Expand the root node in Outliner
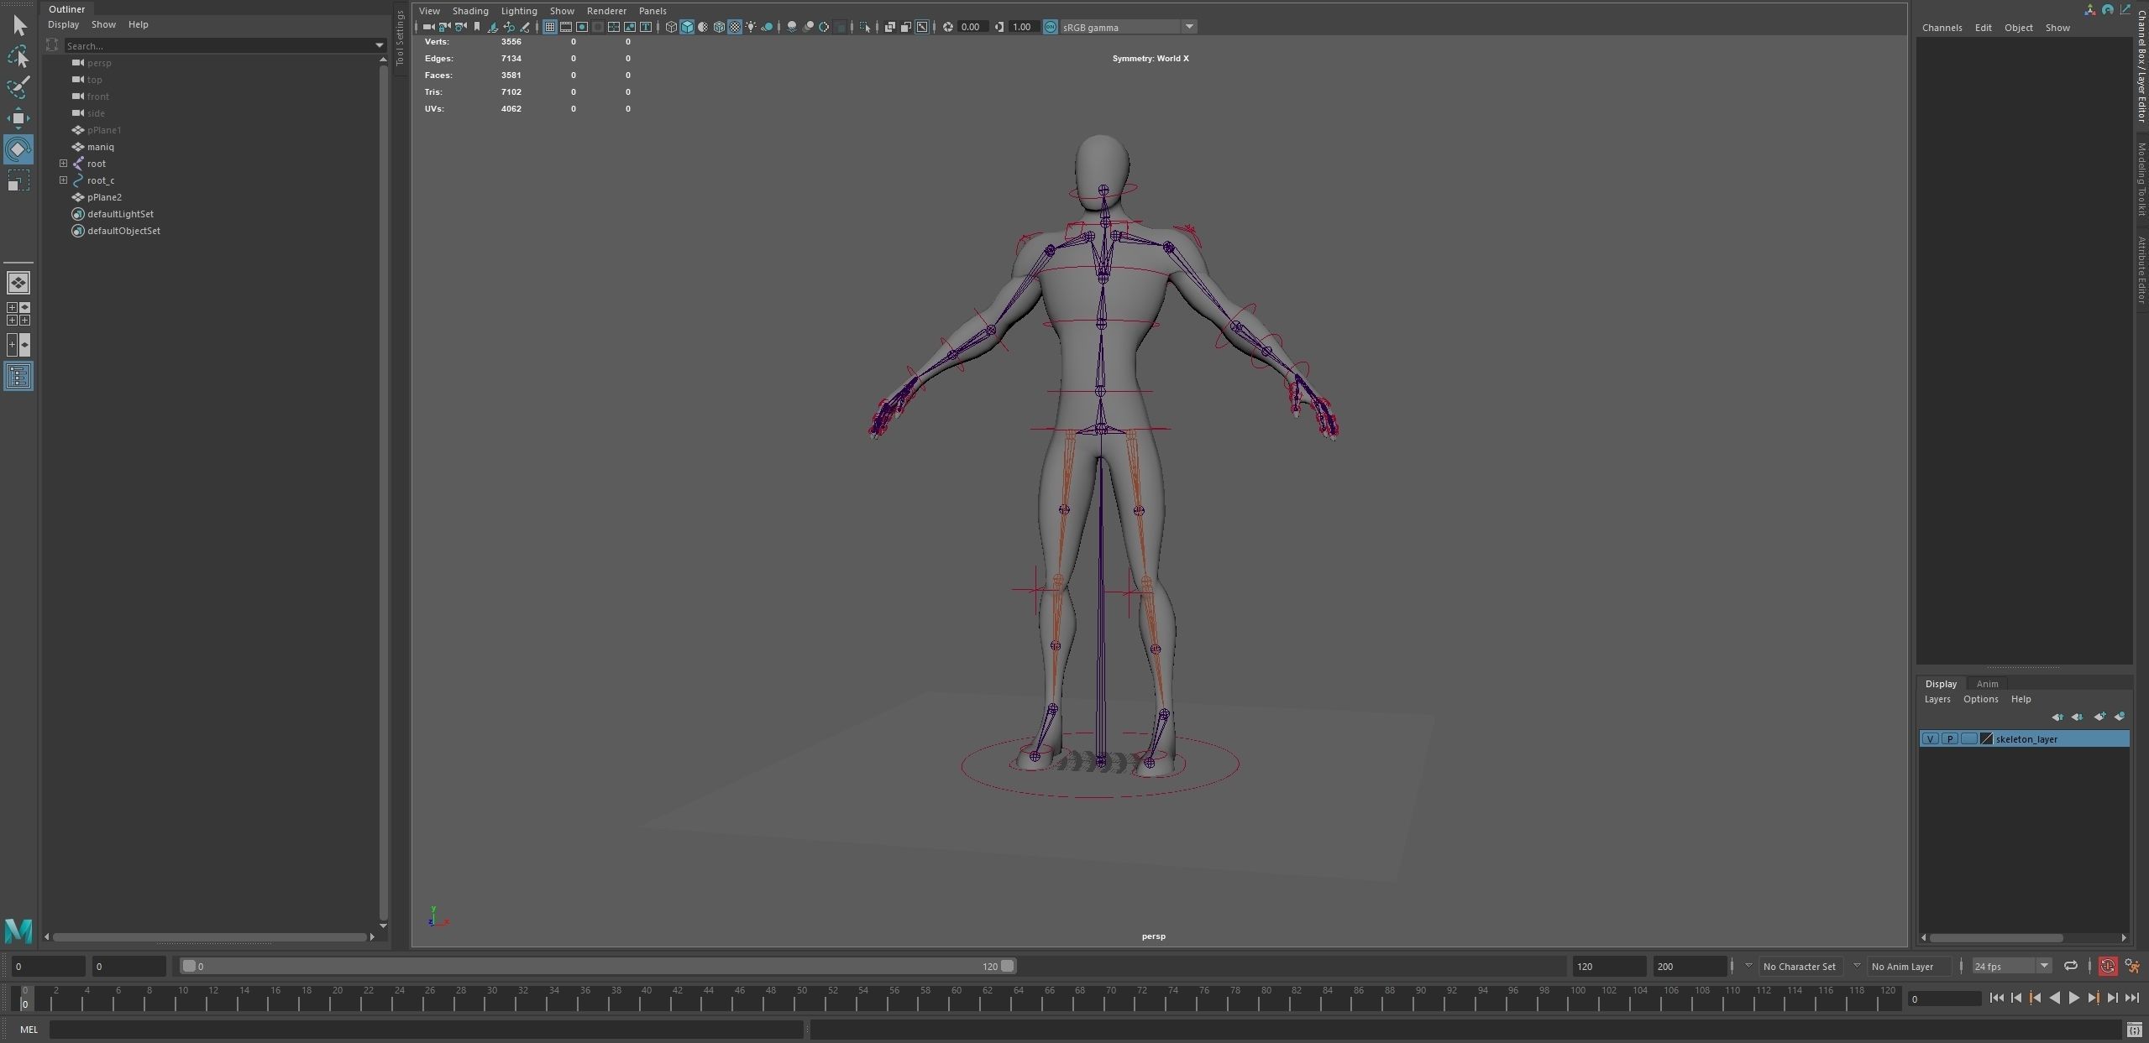This screenshot has height=1043, width=2149. click(x=63, y=164)
